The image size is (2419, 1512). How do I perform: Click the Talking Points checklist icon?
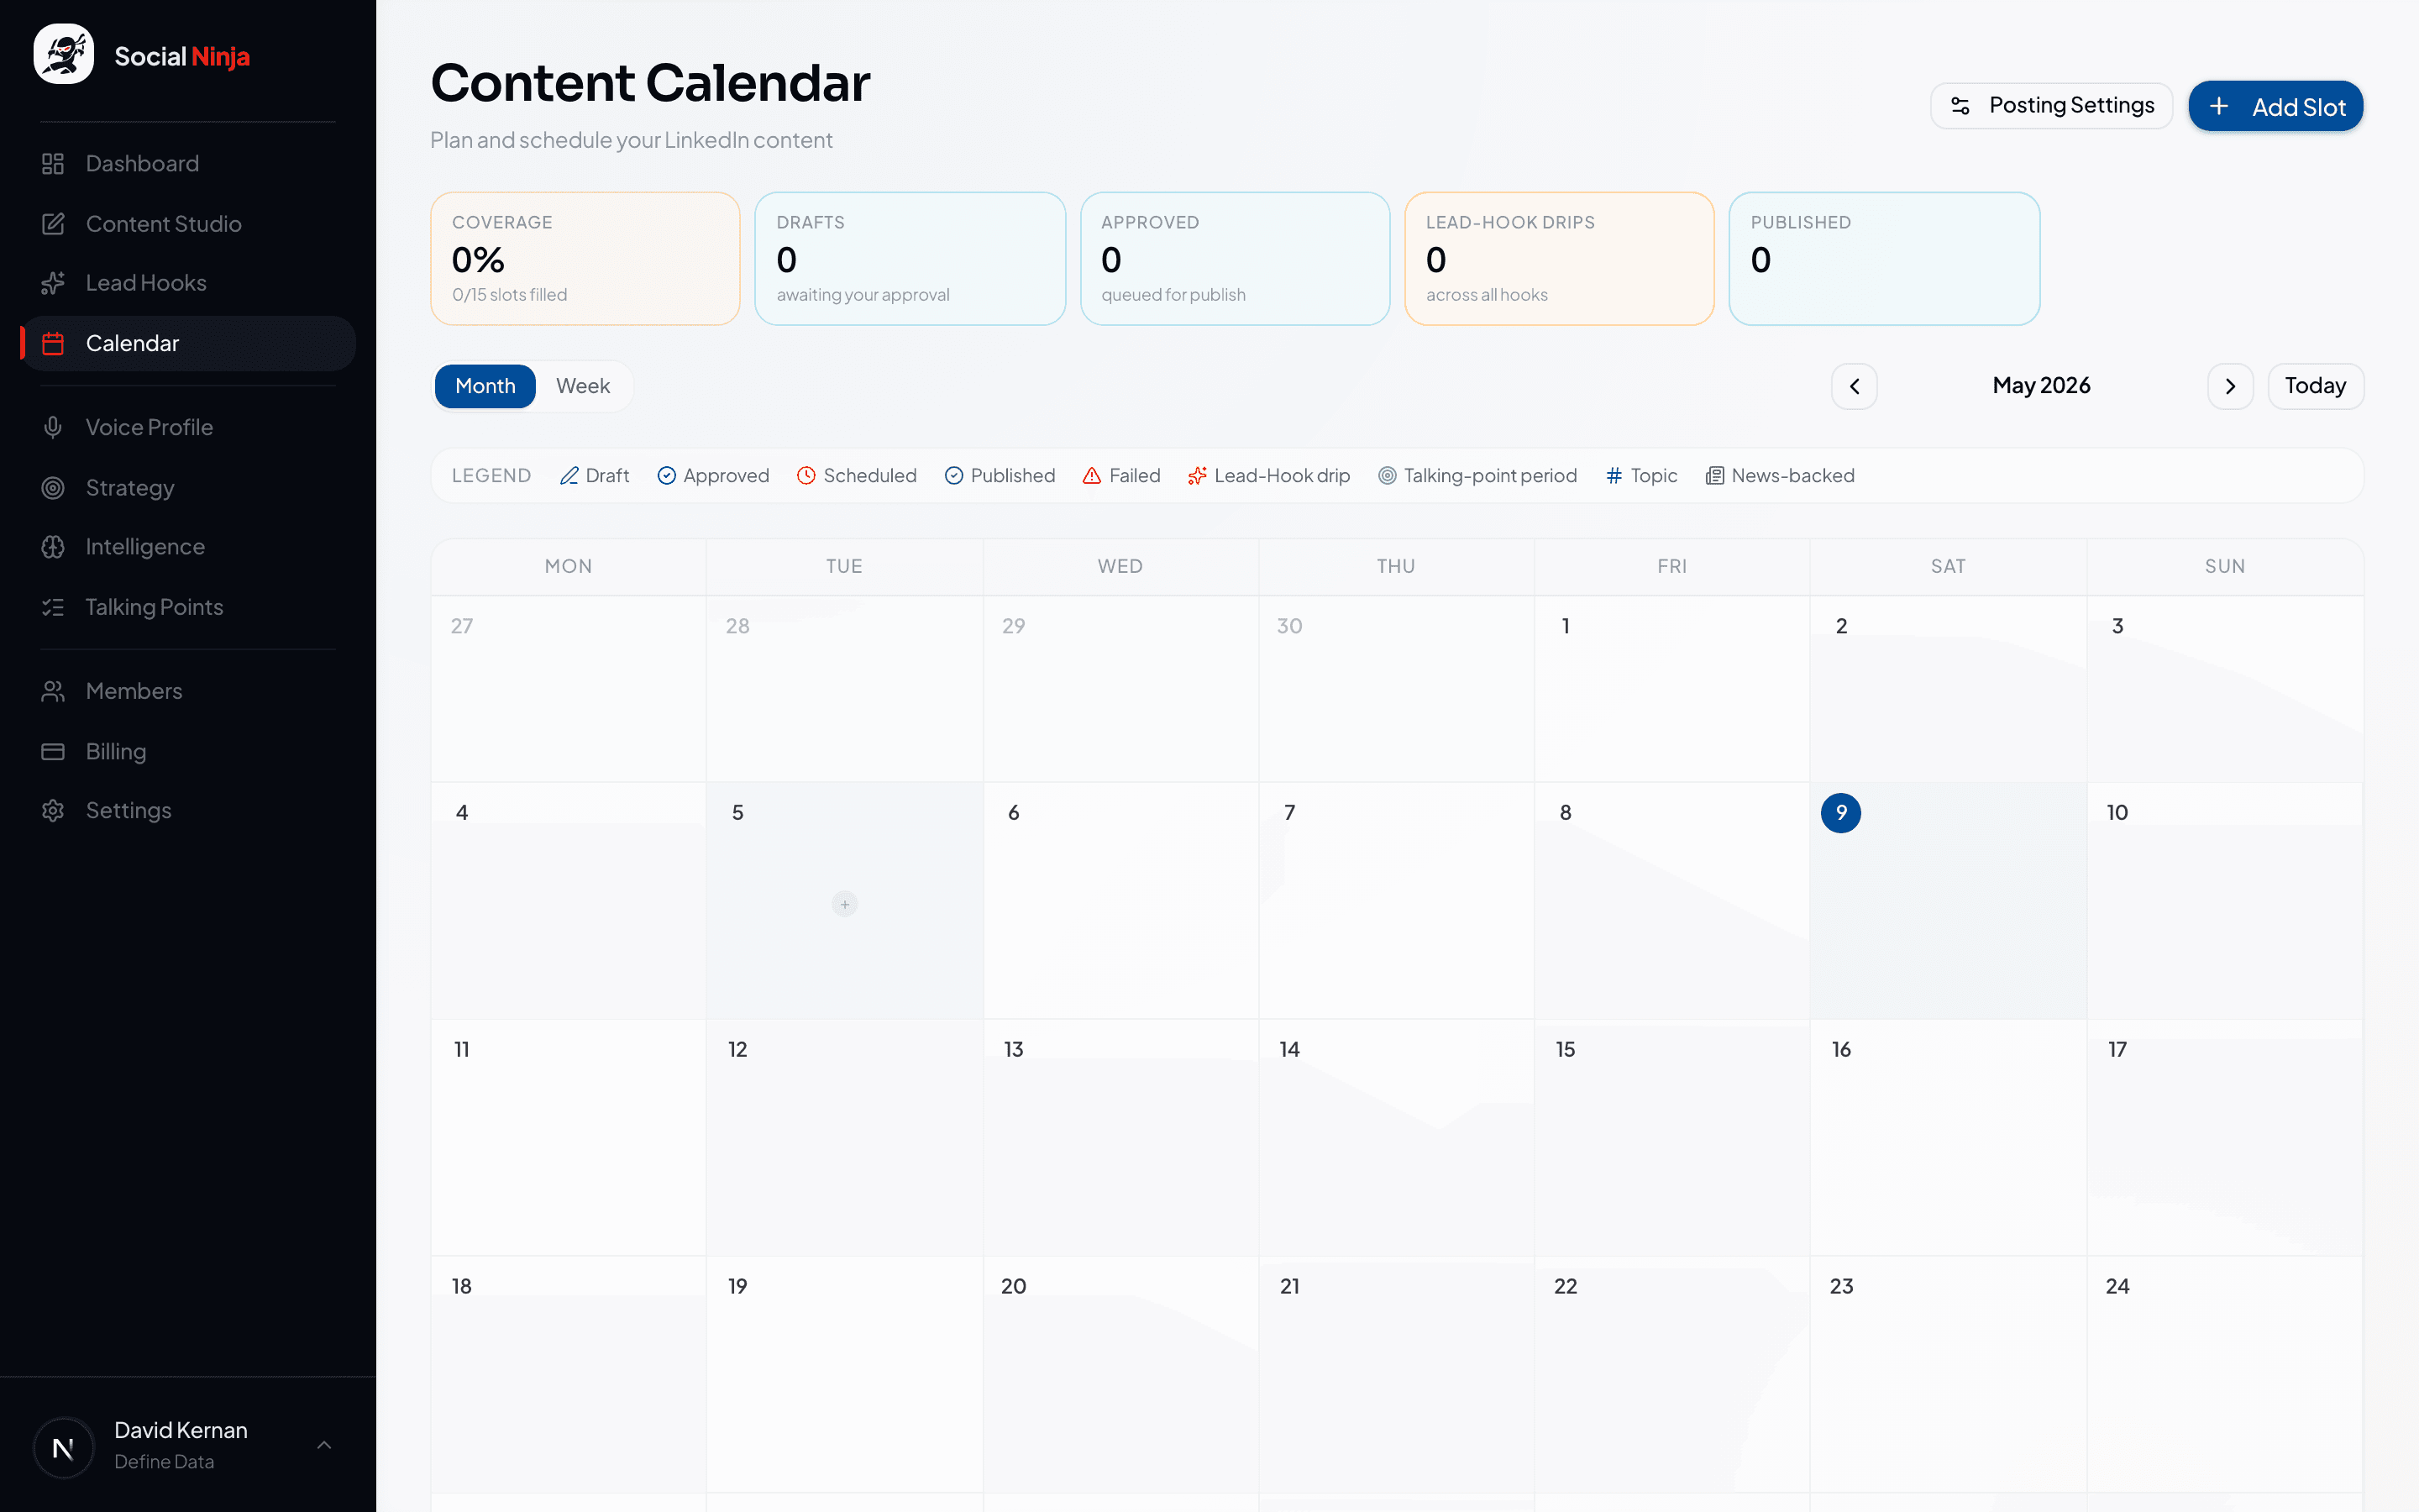tap(53, 607)
